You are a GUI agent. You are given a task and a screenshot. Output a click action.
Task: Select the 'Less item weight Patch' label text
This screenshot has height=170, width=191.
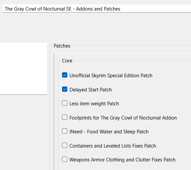[94, 104]
